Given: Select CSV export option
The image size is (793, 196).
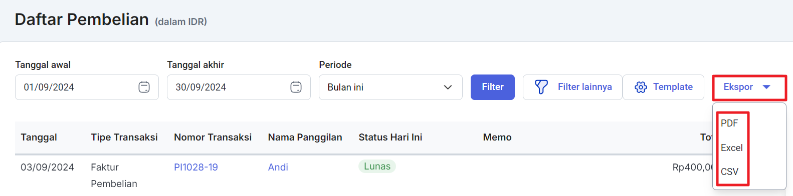Looking at the screenshot, I should (729, 171).
